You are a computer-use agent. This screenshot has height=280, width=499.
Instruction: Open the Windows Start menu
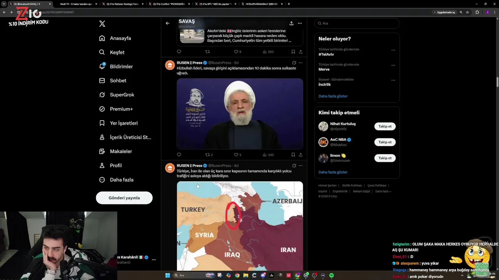(x=168, y=275)
